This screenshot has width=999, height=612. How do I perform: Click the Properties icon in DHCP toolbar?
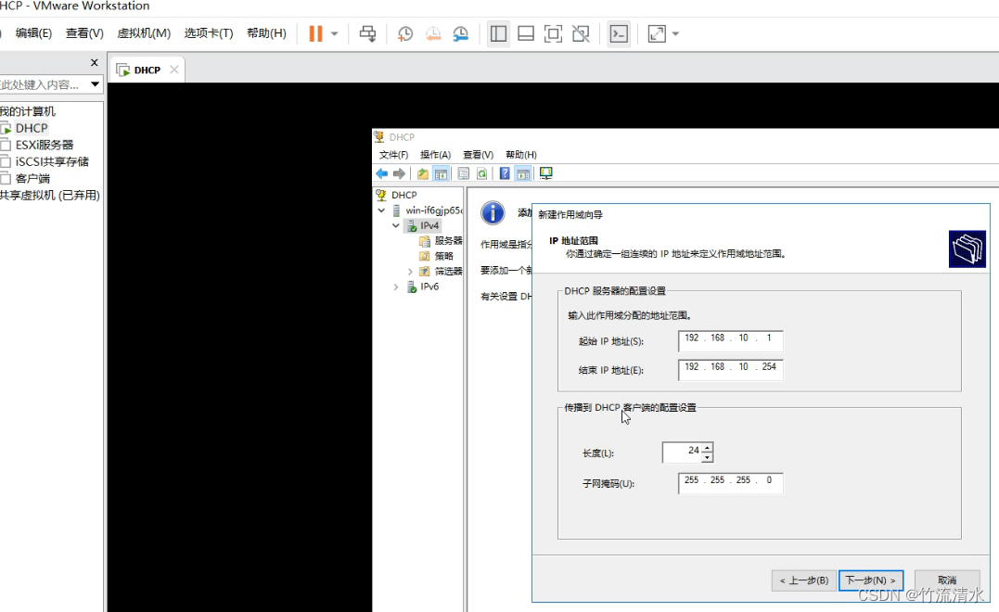click(x=464, y=173)
